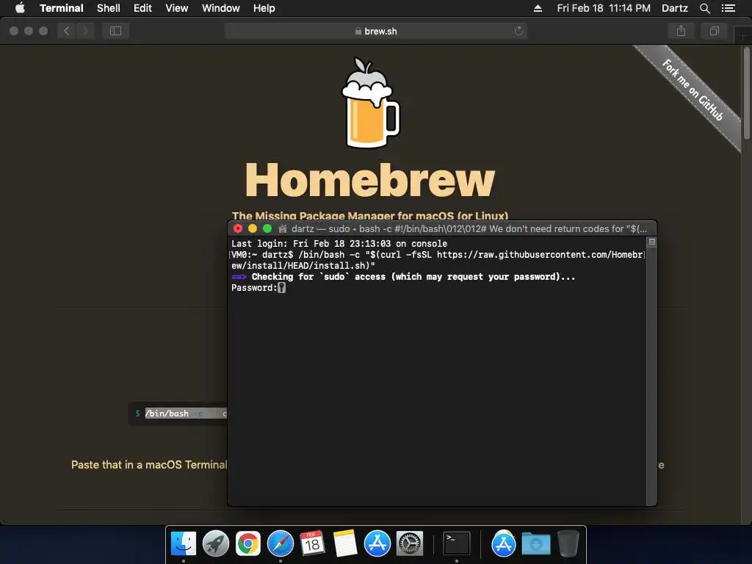
Task: Click the eject icon in menu bar
Action: pos(538,8)
